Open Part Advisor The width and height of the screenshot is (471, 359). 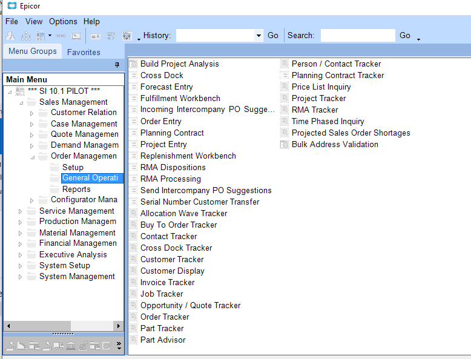point(163,340)
